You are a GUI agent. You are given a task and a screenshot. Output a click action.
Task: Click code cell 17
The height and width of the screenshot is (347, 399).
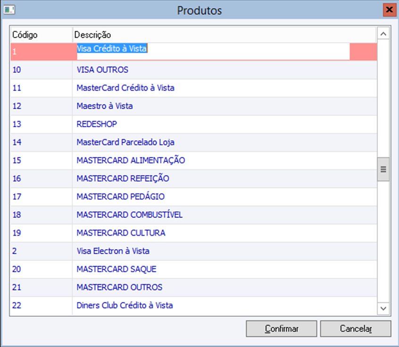[42, 197]
